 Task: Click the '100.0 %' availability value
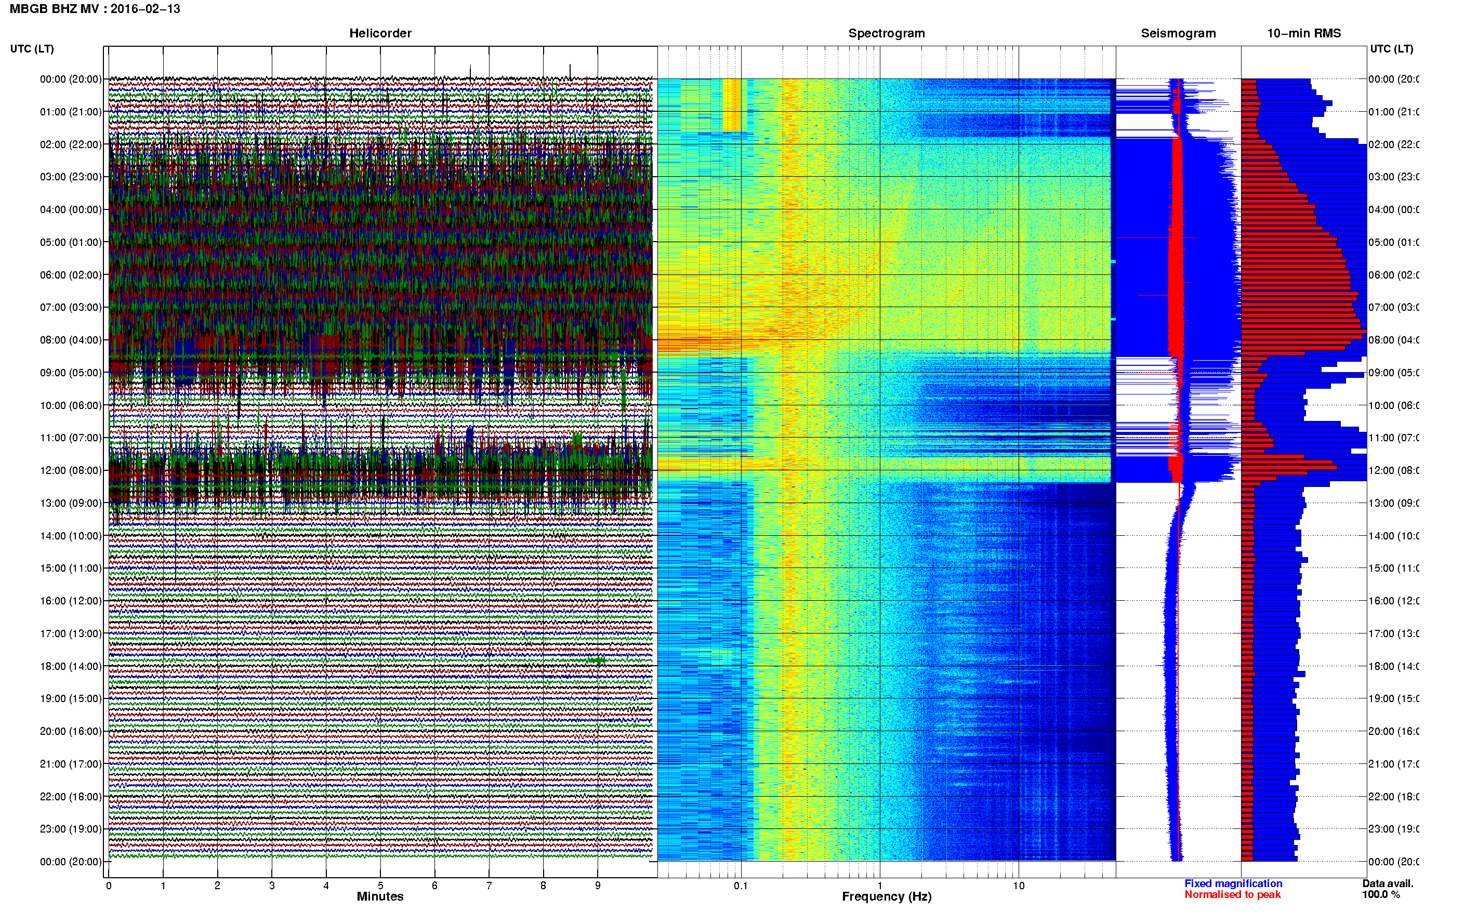click(1381, 895)
